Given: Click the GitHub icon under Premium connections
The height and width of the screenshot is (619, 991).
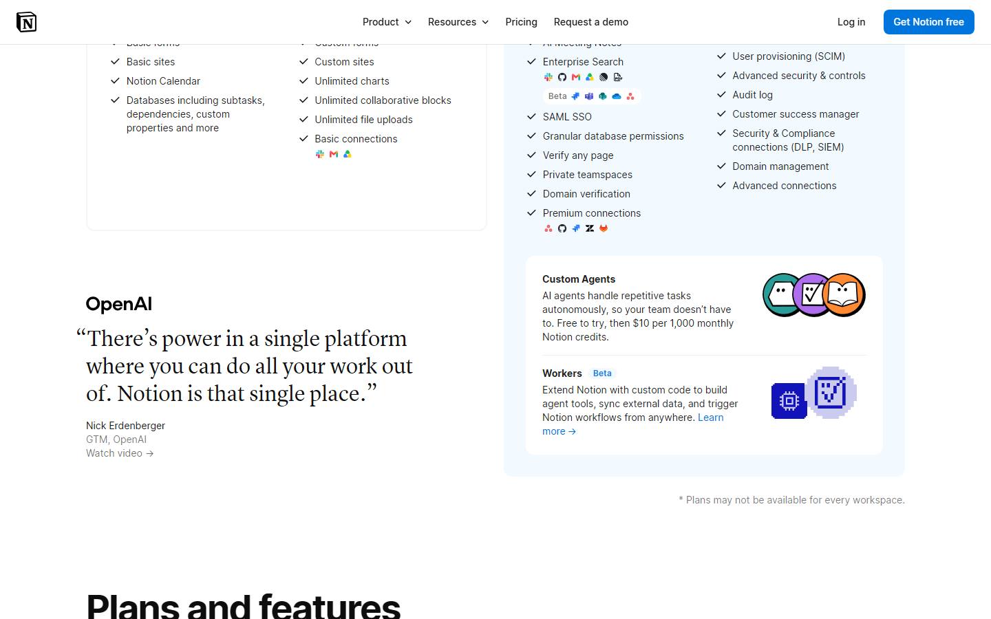Looking at the screenshot, I should (562, 228).
